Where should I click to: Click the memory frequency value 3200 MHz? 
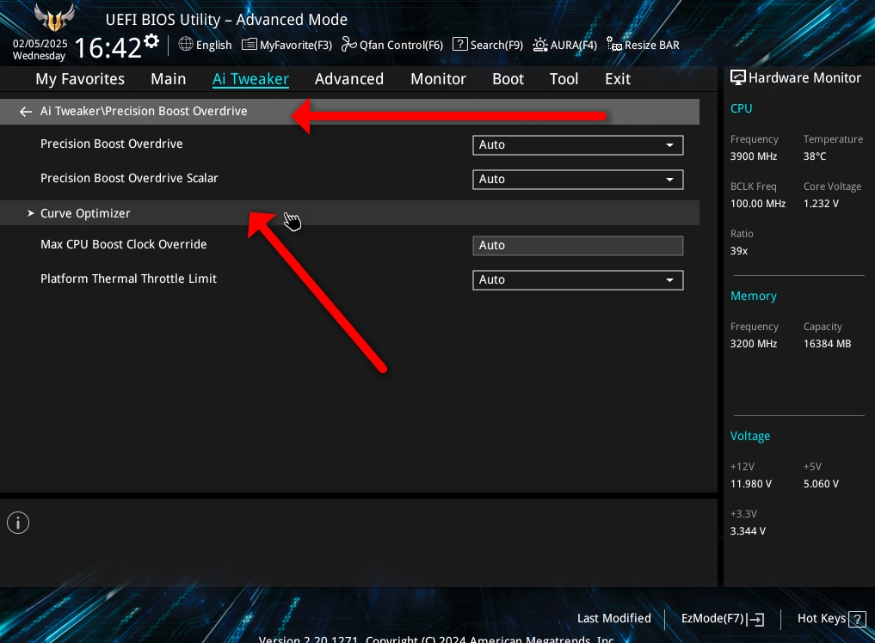point(754,344)
